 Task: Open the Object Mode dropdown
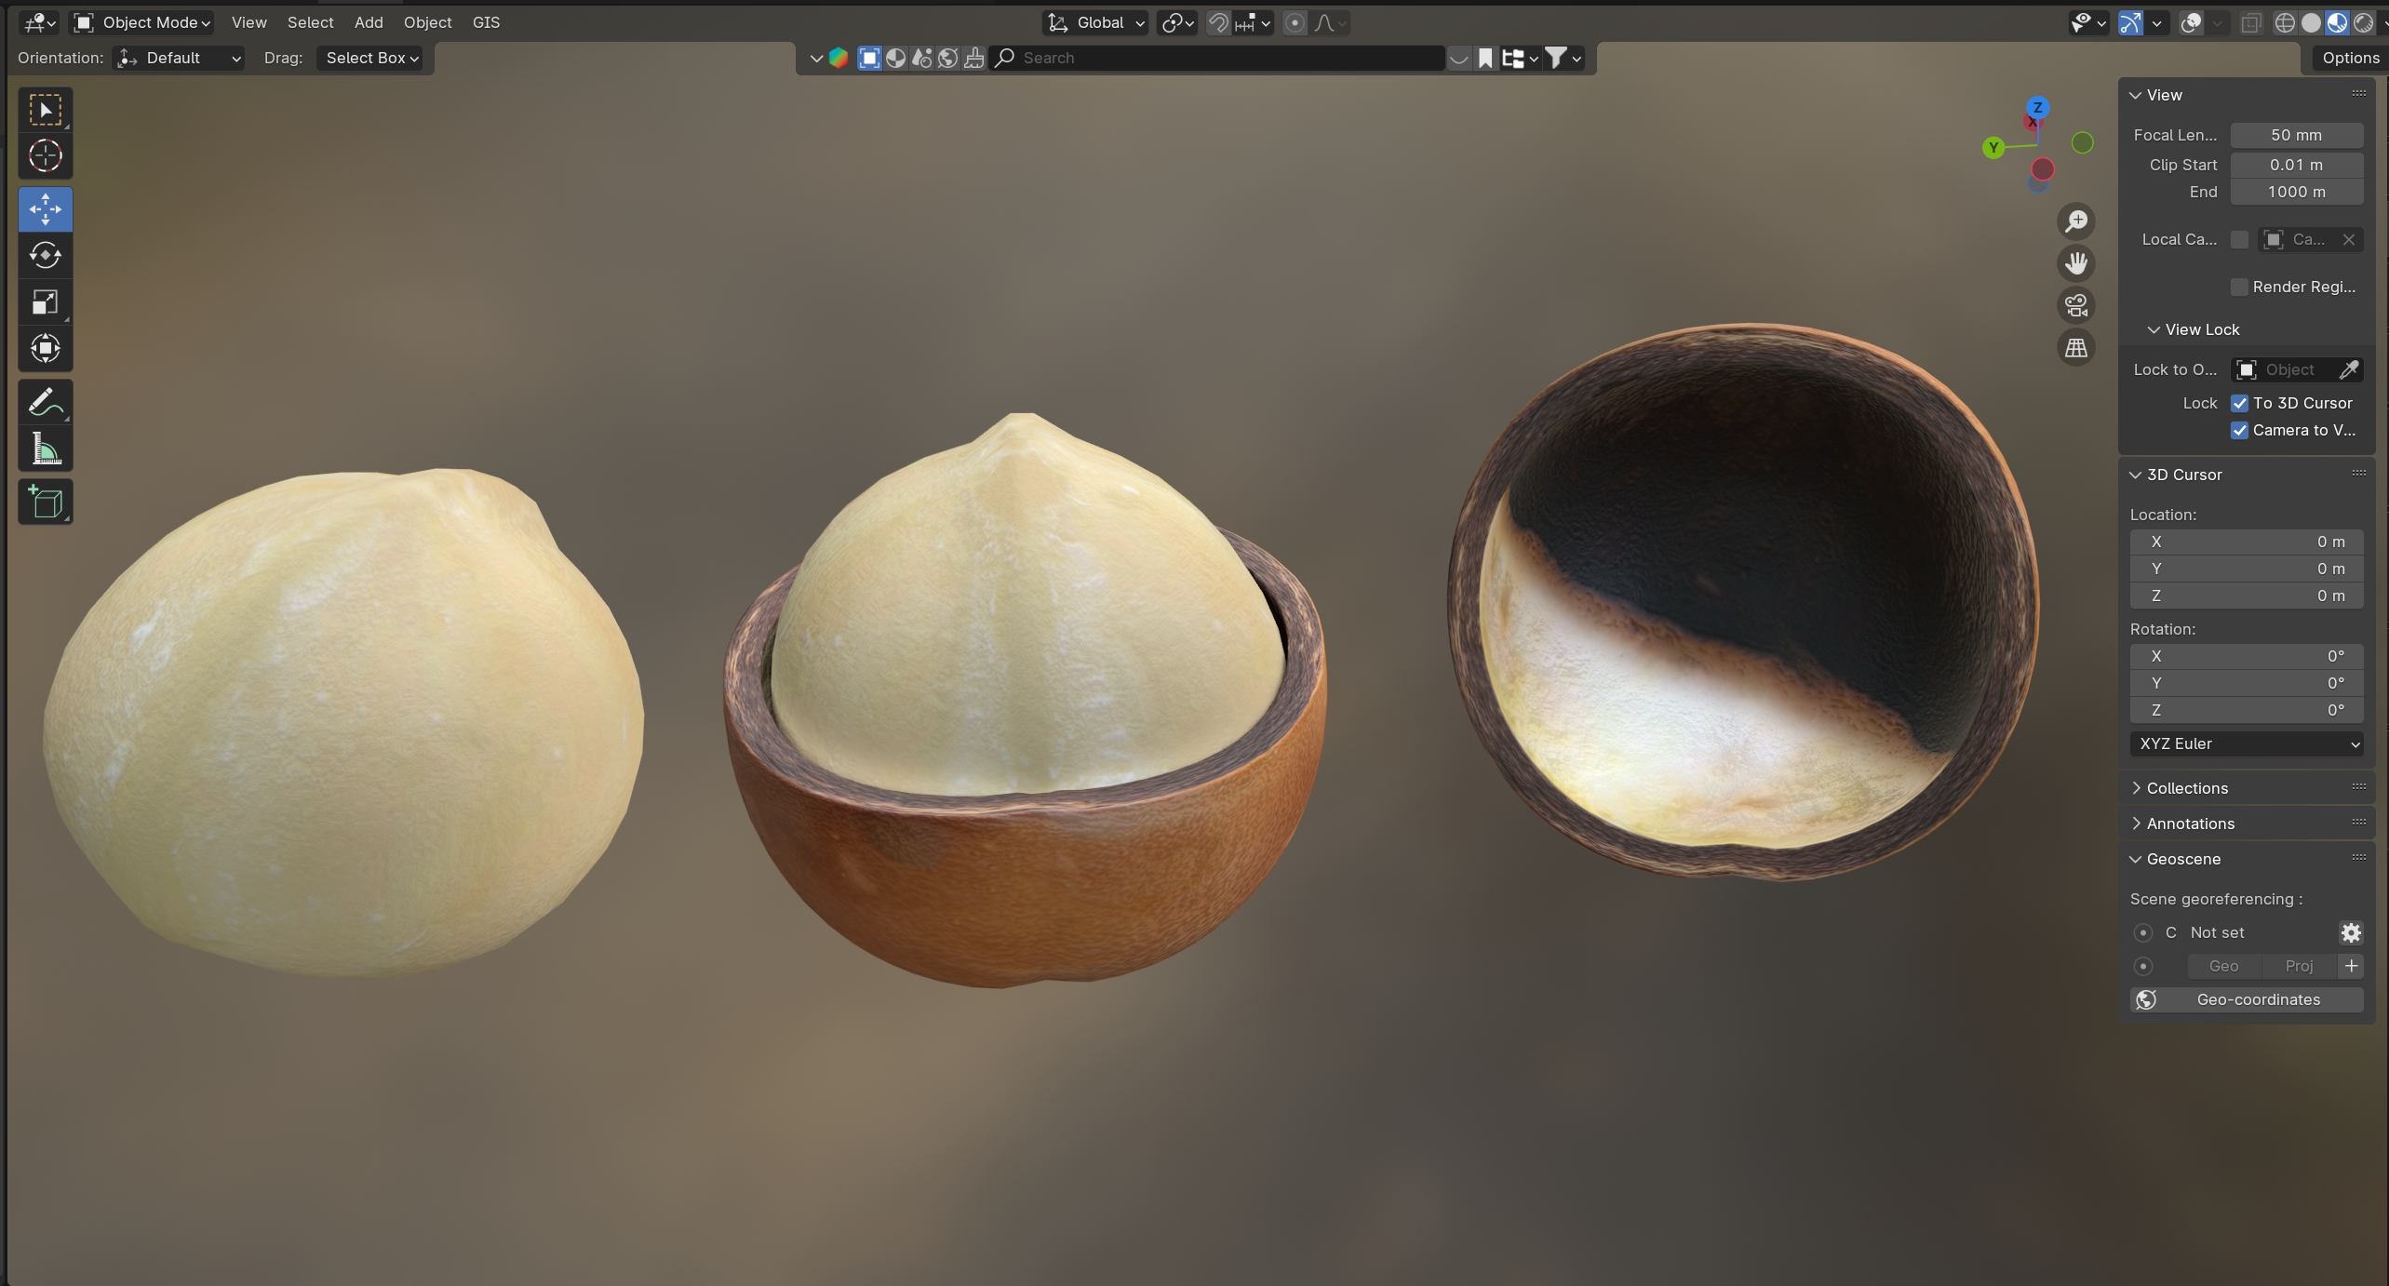142,22
